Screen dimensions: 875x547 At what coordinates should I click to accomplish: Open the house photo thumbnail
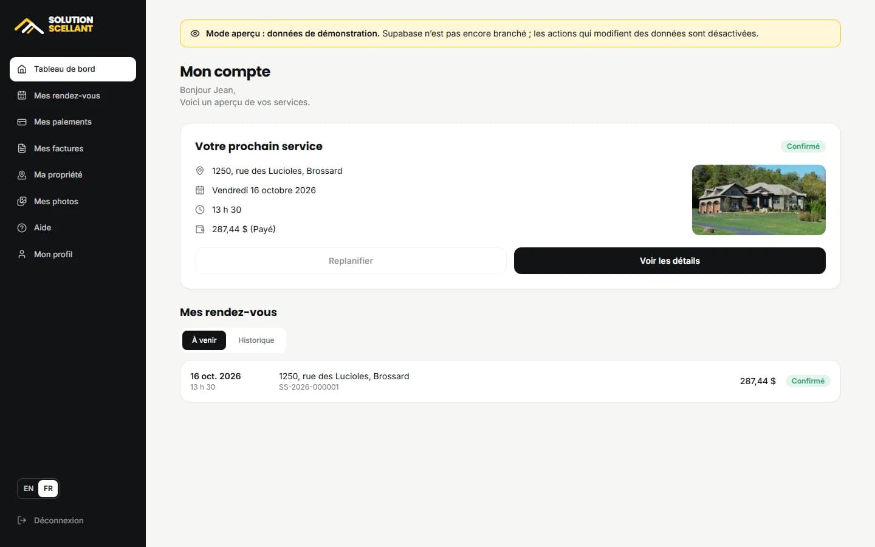(x=759, y=200)
